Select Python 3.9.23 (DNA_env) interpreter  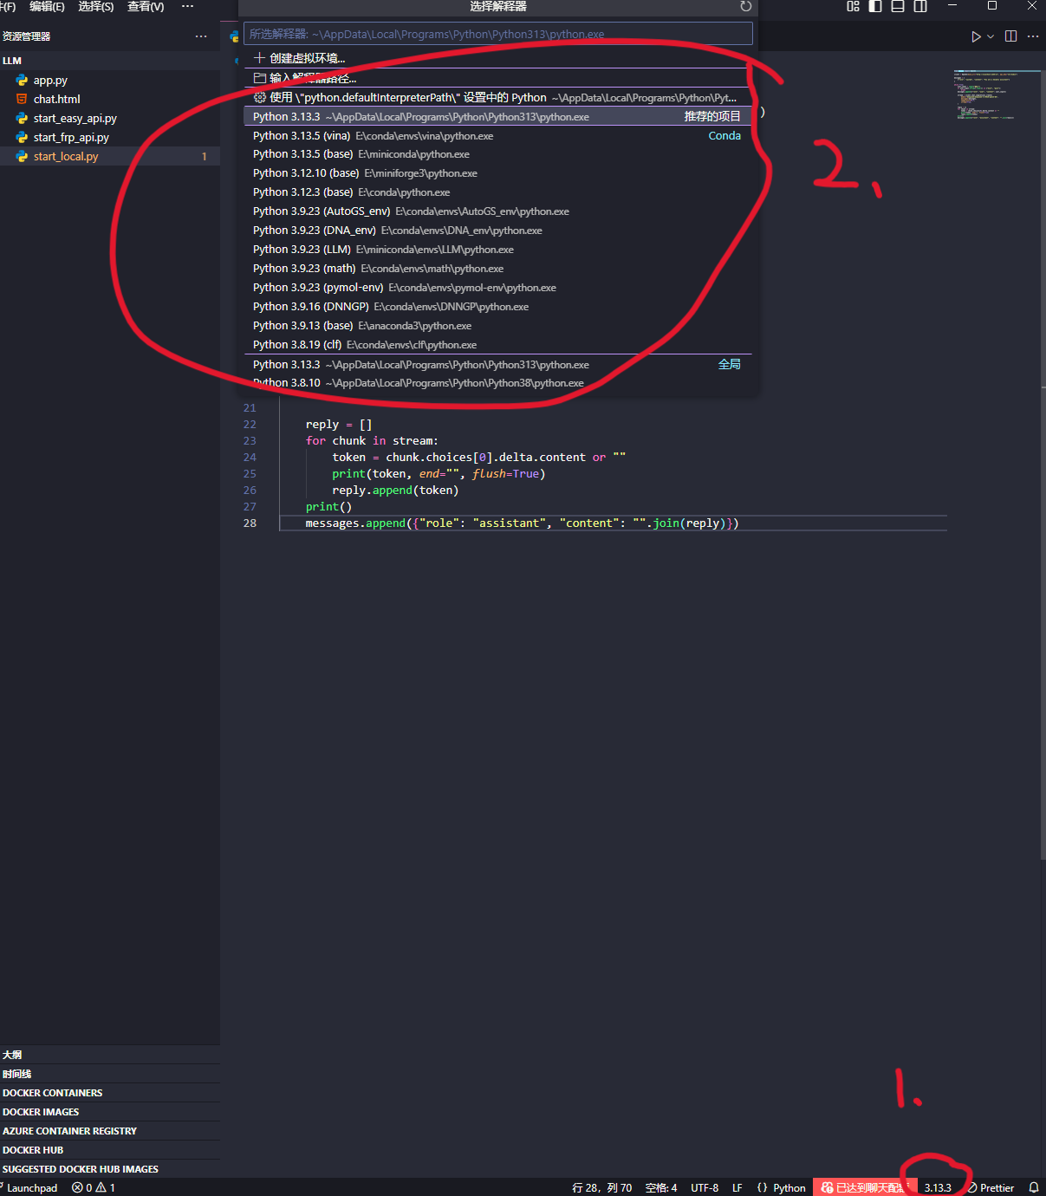[x=497, y=231]
